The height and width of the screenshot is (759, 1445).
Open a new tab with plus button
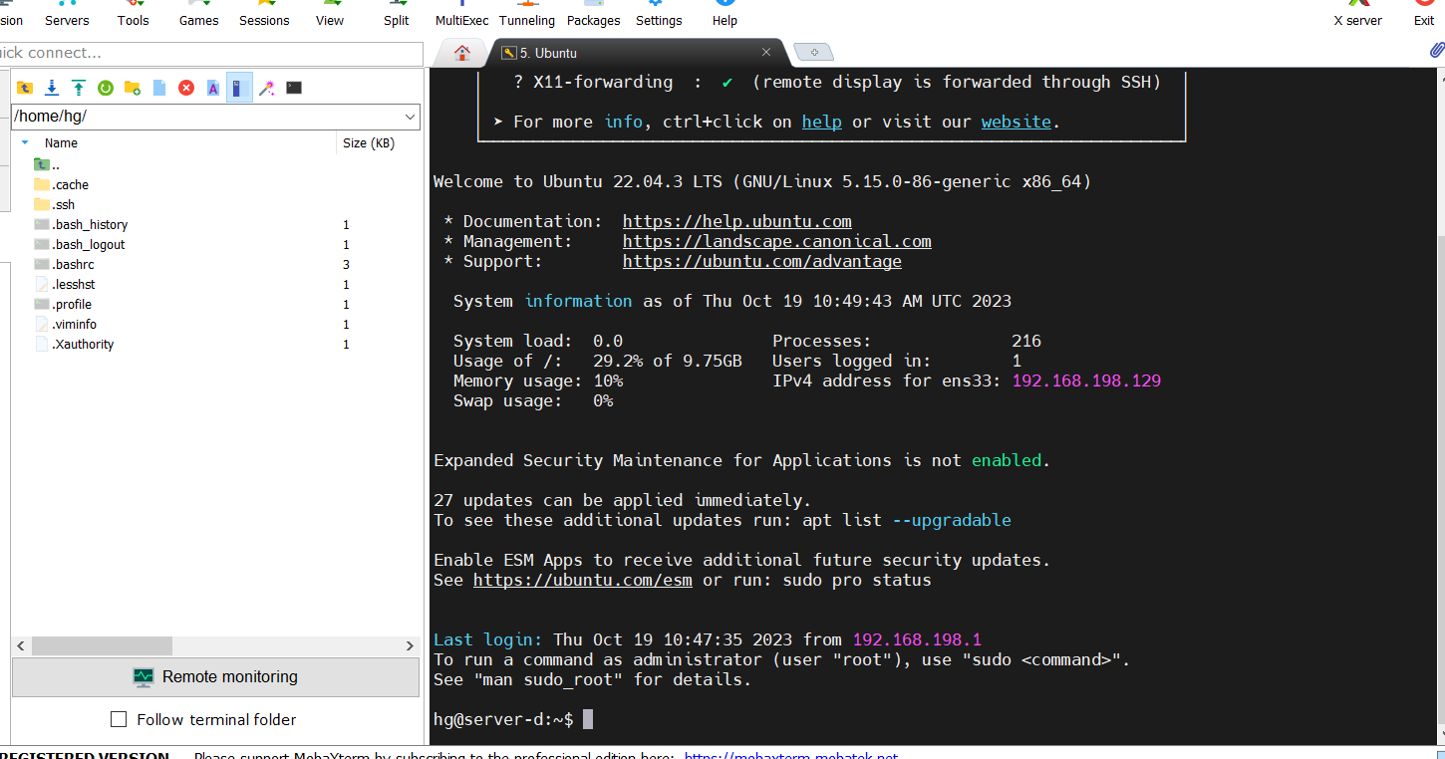pos(814,53)
